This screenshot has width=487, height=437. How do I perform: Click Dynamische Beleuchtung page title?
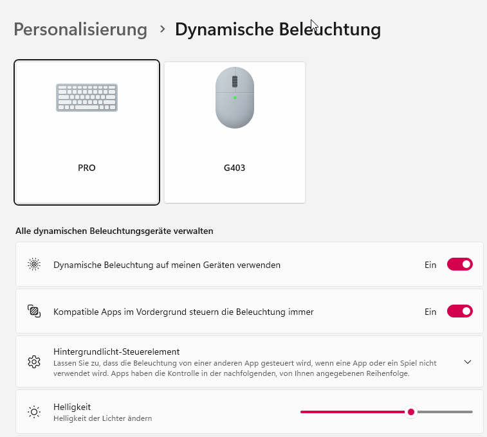click(x=278, y=30)
